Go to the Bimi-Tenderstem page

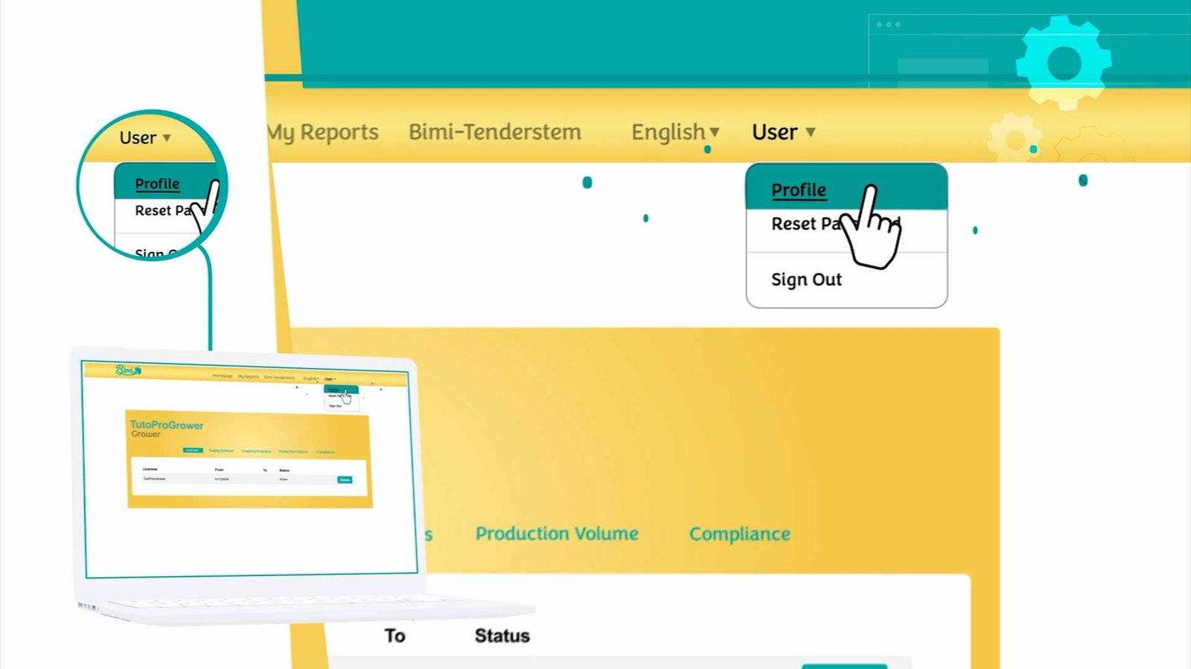coord(495,132)
